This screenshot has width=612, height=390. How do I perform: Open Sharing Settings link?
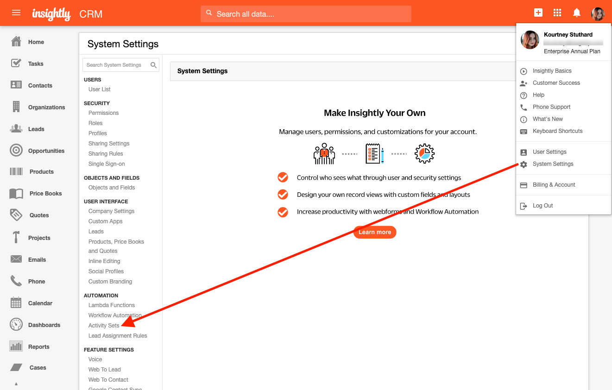109,144
